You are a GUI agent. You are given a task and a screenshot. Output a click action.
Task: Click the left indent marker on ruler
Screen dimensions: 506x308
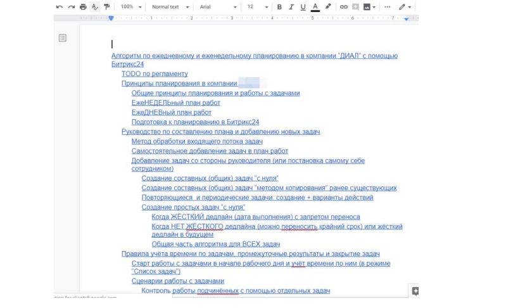[111, 18]
